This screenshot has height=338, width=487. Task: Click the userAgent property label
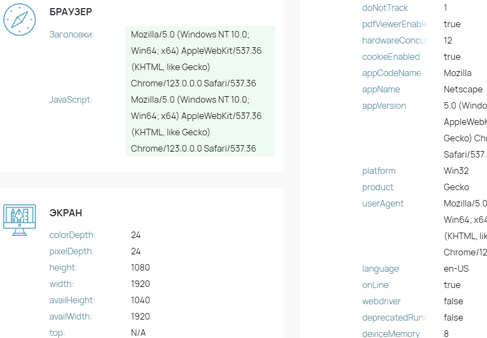click(x=383, y=204)
